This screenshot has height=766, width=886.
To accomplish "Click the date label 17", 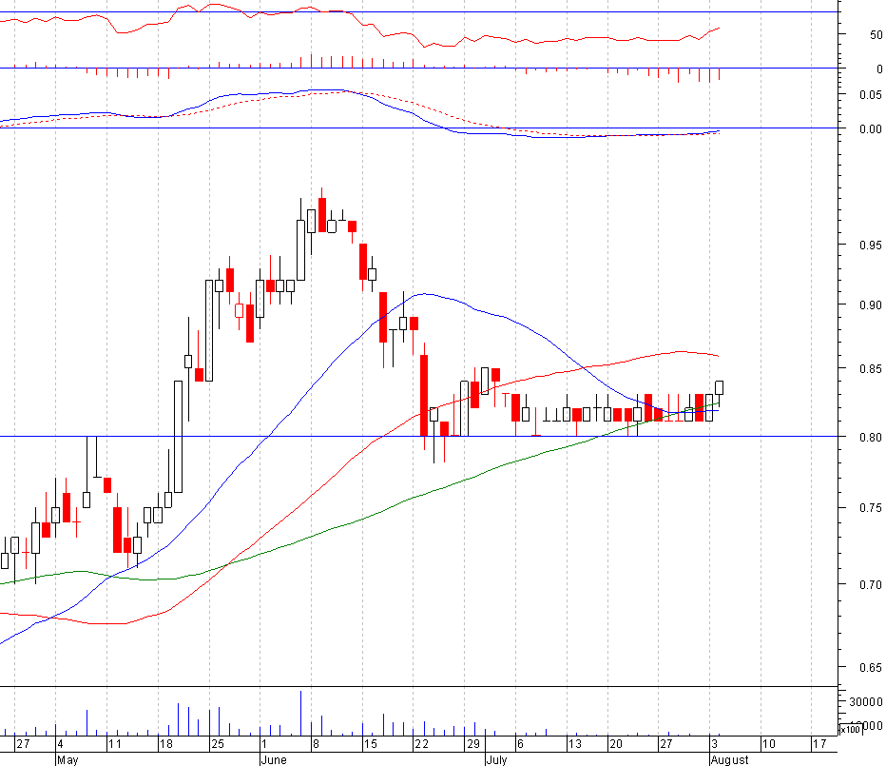I will pos(819,743).
